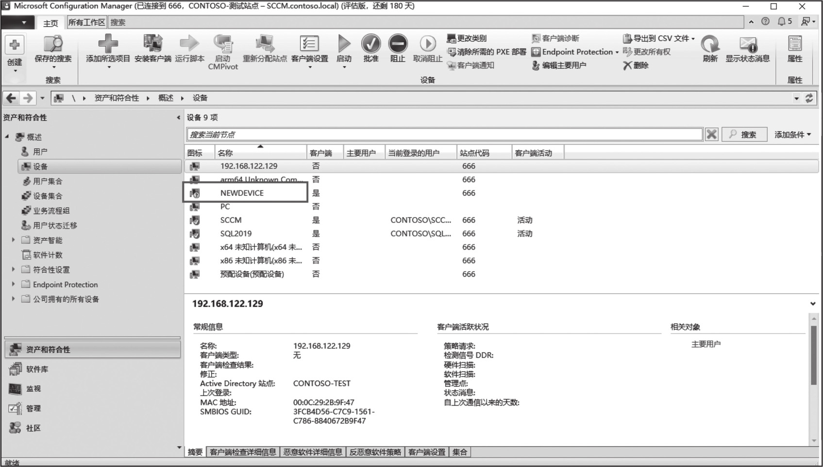Expand the Endpoint Protection tree node
This screenshot has width=823, height=467.
point(13,284)
